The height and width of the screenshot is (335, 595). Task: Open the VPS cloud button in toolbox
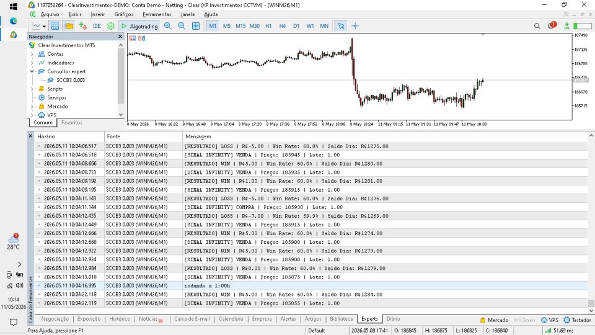coord(550,320)
